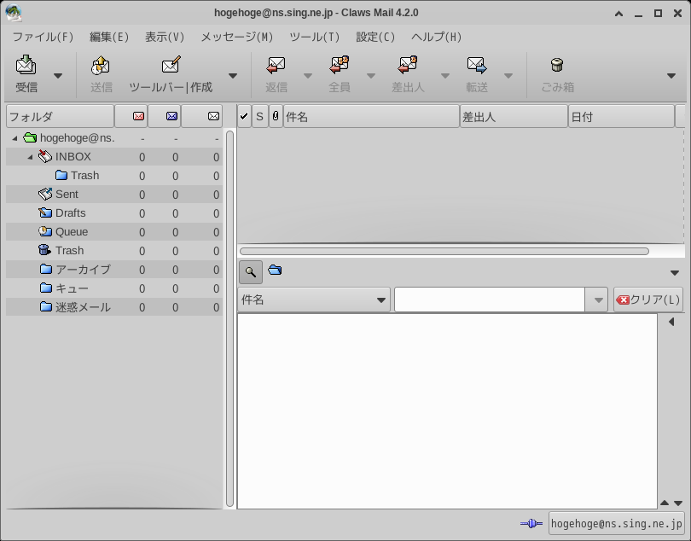Screen dimensions: 691x541
Task: Open the toolbar overflow arrow
Action: [671, 76]
